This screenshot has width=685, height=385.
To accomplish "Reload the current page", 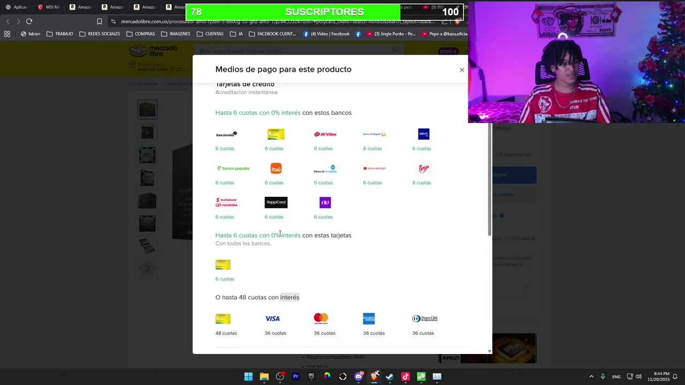I will [29, 21].
